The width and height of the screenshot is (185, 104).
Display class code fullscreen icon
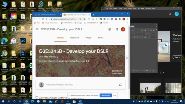coord(57,57)
